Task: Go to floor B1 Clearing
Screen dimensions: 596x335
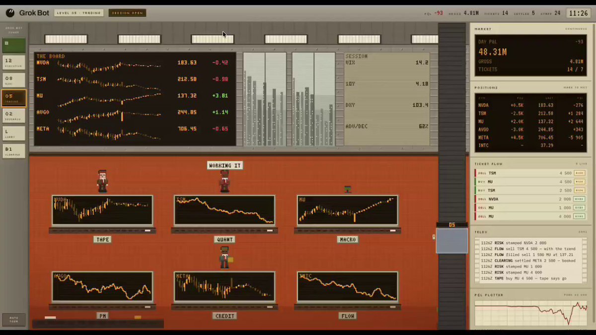Action: click(13, 151)
